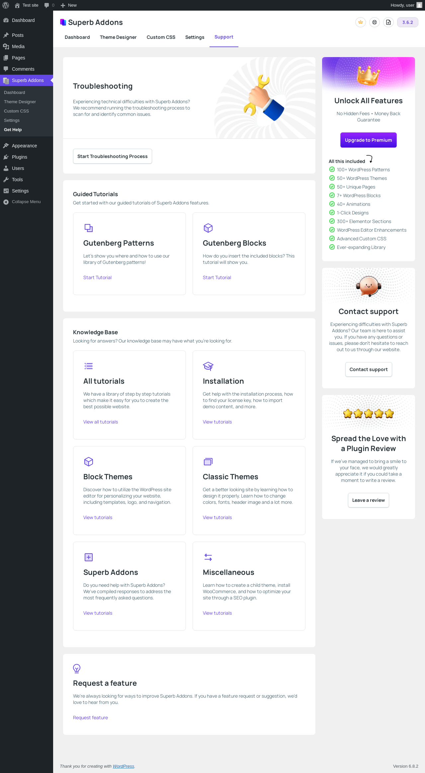Click Upgrade to Premium button
This screenshot has width=425, height=773.
(369, 140)
